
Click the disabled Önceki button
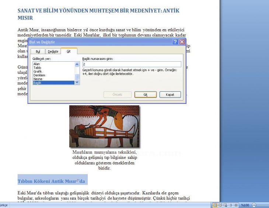click(118, 95)
